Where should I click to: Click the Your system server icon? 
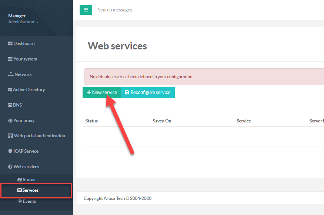(x=10, y=59)
